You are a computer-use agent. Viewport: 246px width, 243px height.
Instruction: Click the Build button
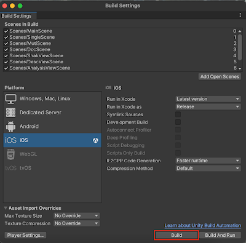[177, 235]
